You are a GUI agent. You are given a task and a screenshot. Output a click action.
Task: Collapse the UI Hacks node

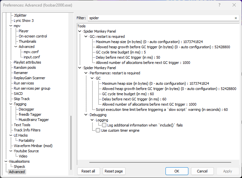pos(11,135)
